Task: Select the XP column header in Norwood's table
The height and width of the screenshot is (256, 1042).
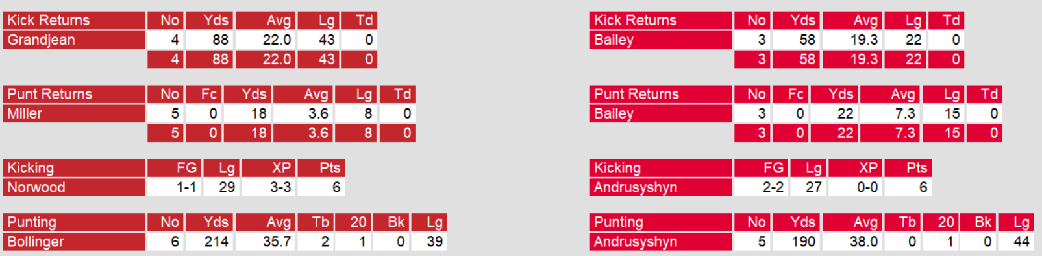Action: (x=269, y=168)
